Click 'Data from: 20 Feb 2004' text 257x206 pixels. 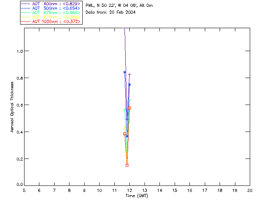pyautogui.click(x=110, y=12)
